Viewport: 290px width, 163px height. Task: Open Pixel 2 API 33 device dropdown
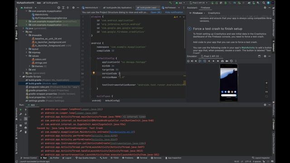(x=198, y=3)
